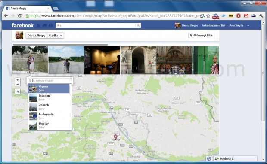The height and width of the screenshot is (164, 267).
Task: Switch to the Deniz Negiş browser tab
Action: tap(27, 8)
